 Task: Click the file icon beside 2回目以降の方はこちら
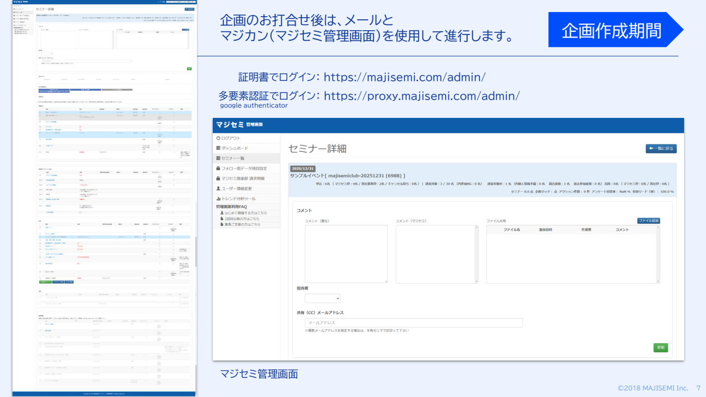click(222, 219)
